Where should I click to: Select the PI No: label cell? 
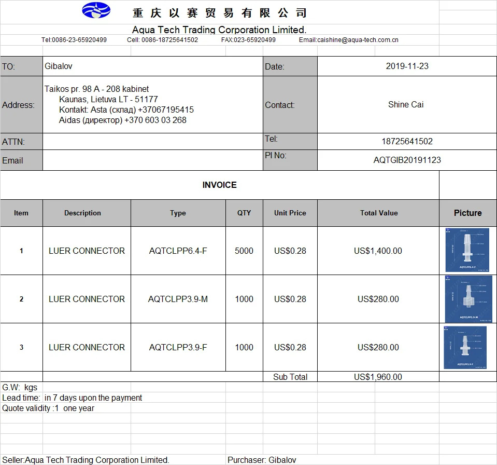tap(290, 160)
